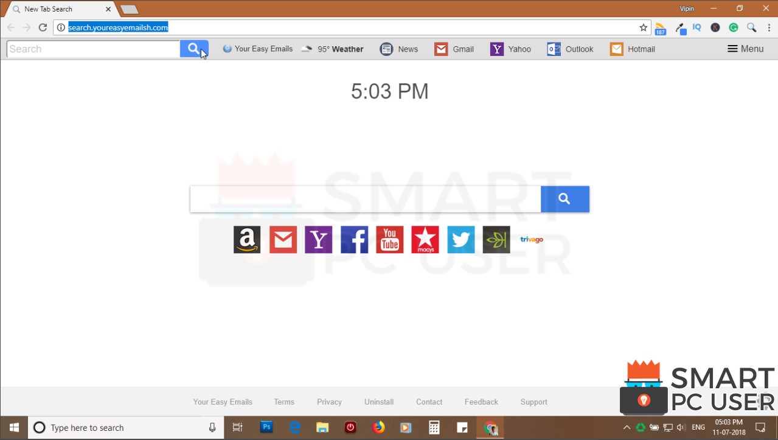Open a new browser tab
The height and width of the screenshot is (440, 778).
129,9
